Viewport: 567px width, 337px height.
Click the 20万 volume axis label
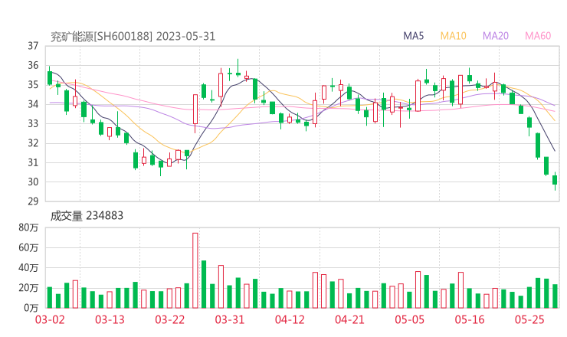[28, 288]
